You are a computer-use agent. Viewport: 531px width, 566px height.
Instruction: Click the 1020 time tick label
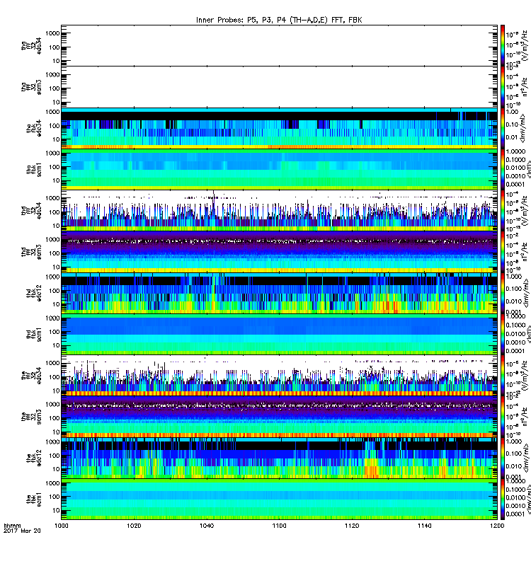tap(134, 526)
